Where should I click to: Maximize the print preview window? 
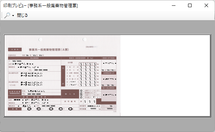pyautogui.click(x=190, y=5)
